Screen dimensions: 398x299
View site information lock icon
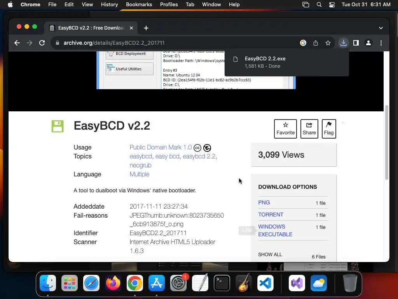coord(58,43)
